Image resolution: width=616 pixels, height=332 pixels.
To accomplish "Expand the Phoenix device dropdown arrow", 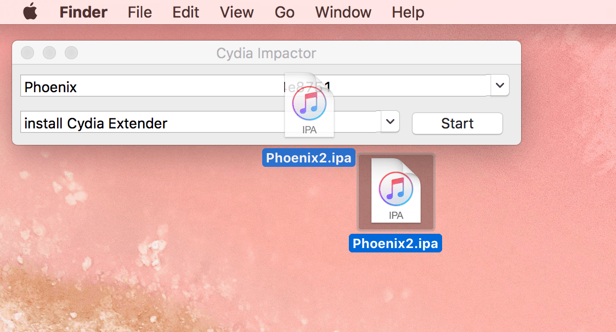I will pyautogui.click(x=500, y=85).
